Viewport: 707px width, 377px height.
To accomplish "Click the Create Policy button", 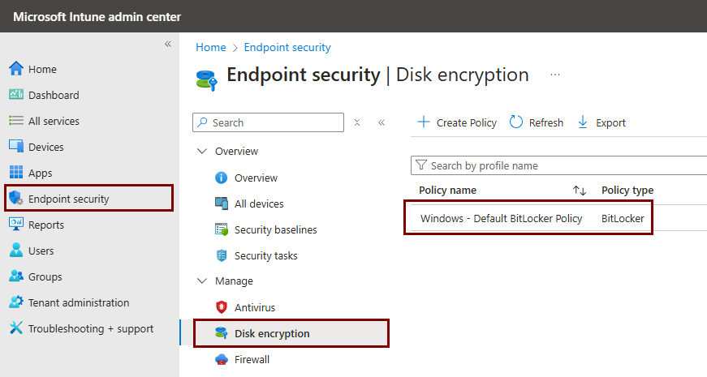I will pyautogui.click(x=457, y=122).
